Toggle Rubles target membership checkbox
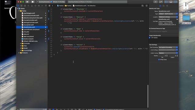This screenshot has height=110, width=195. click(x=150, y=38)
